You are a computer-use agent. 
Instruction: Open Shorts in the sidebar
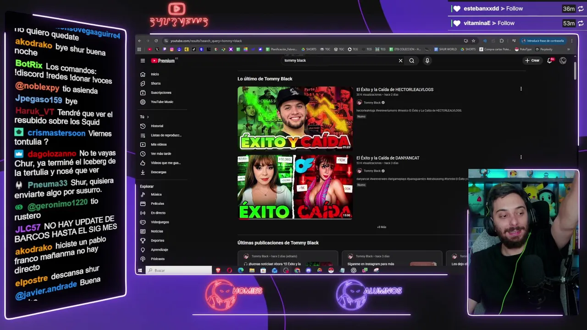[155, 83]
